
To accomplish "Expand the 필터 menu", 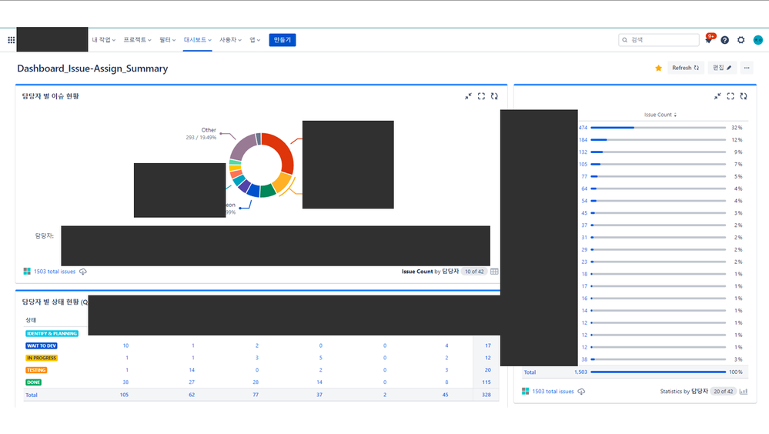I will 167,40.
